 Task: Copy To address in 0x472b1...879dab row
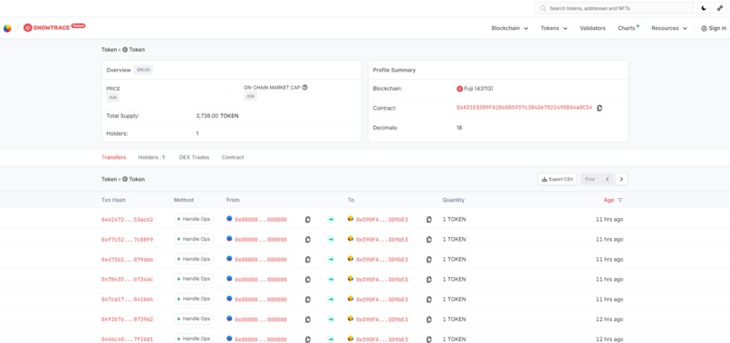pyautogui.click(x=429, y=260)
